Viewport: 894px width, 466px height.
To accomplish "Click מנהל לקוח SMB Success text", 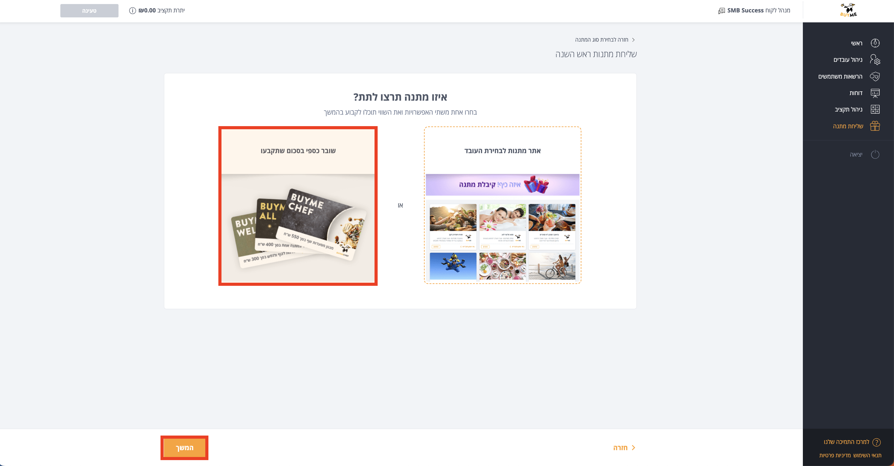I will [x=759, y=10].
